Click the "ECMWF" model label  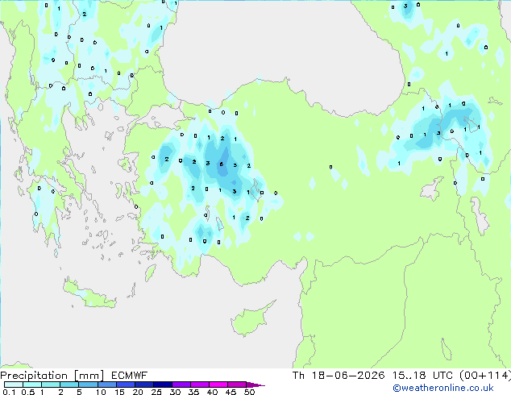130,376
